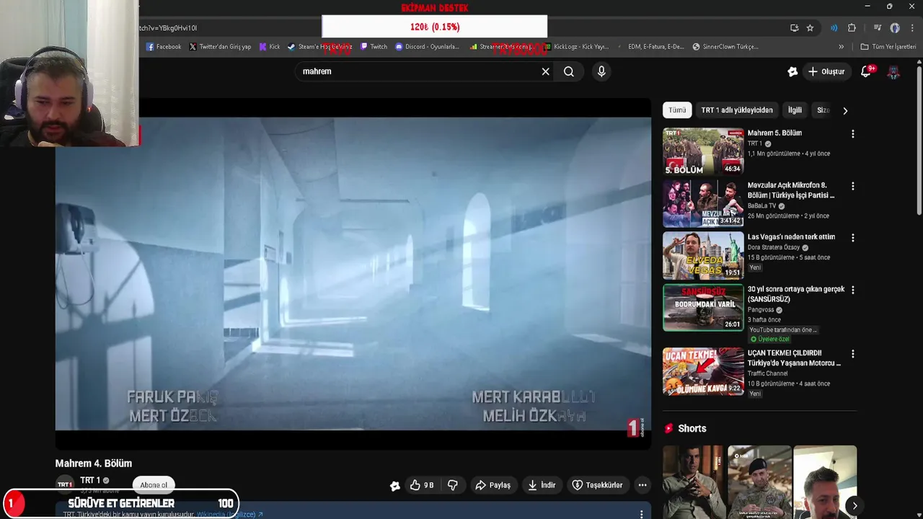Advance the filter chips with the right arrow
Viewport: 923px width, 519px height.
(x=845, y=110)
